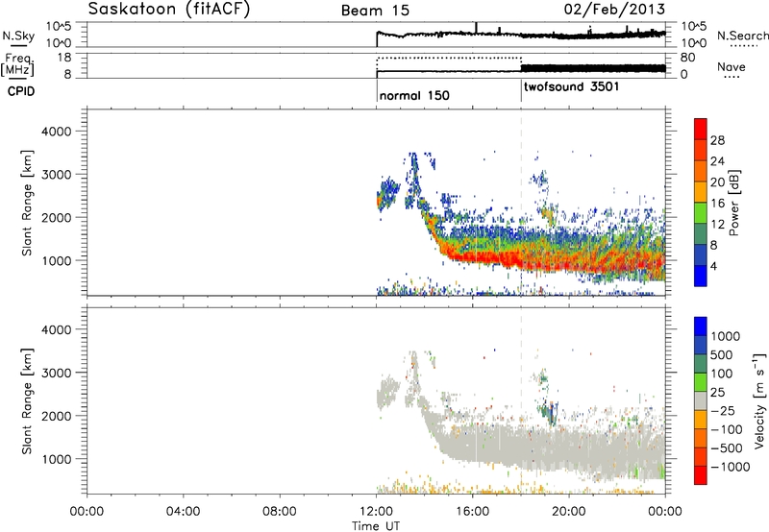
Task: Click the CPID label
Action: pos(21,91)
